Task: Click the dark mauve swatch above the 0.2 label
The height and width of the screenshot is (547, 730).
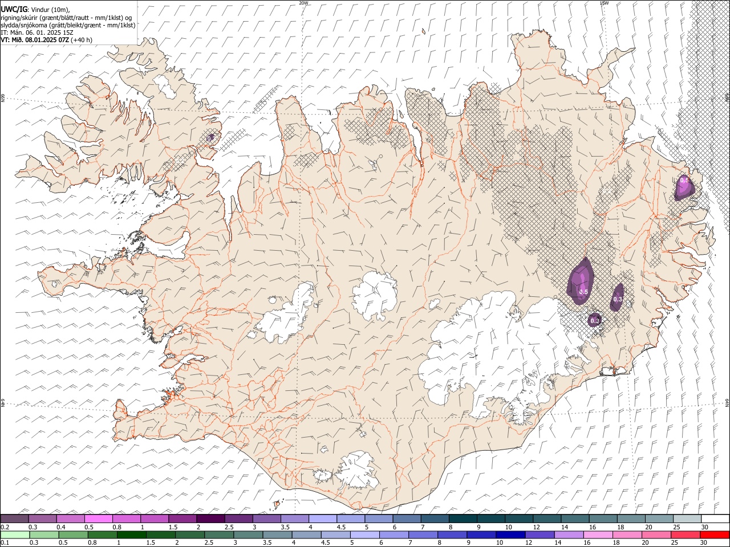Action: pos(15,519)
